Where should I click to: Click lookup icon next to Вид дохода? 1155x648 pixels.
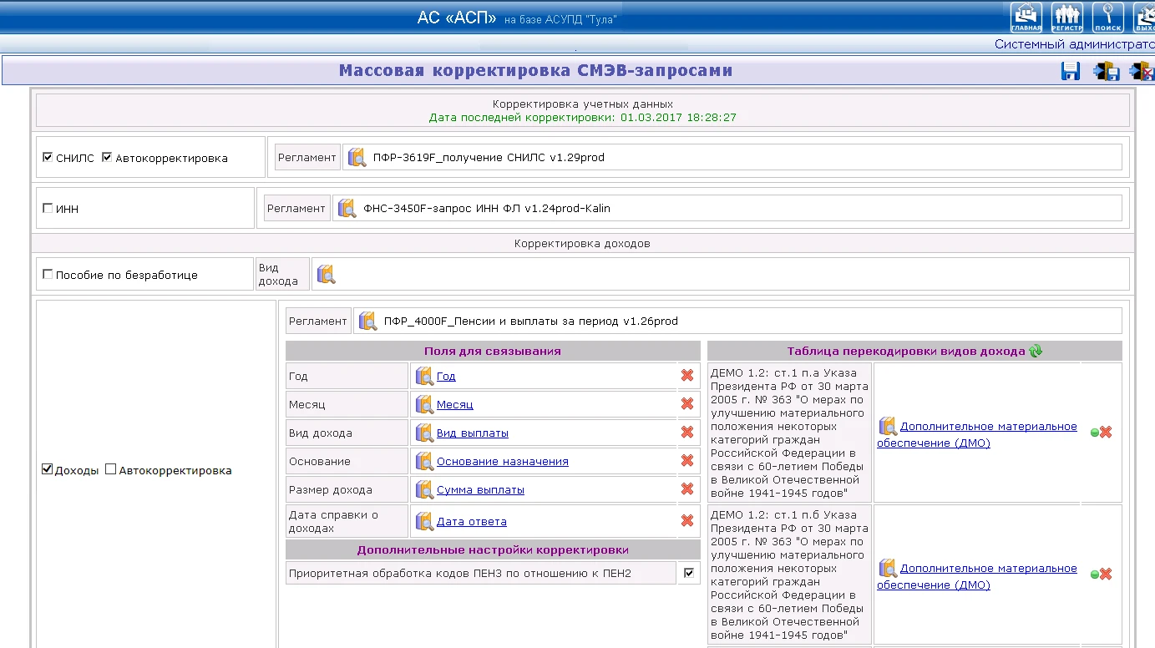(x=326, y=274)
